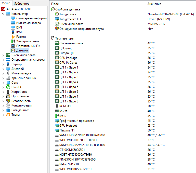The image size is (196, 173).
Task: Open Суммарная информация in the tree
Action: [x=32, y=18]
